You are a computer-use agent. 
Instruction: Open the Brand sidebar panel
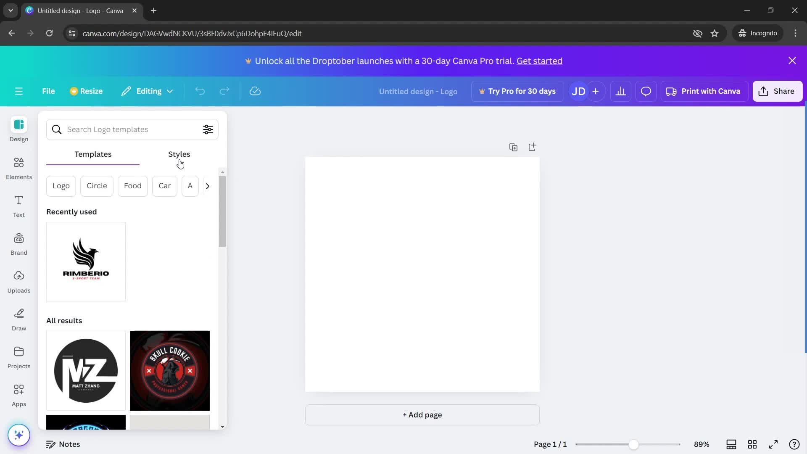click(19, 244)
